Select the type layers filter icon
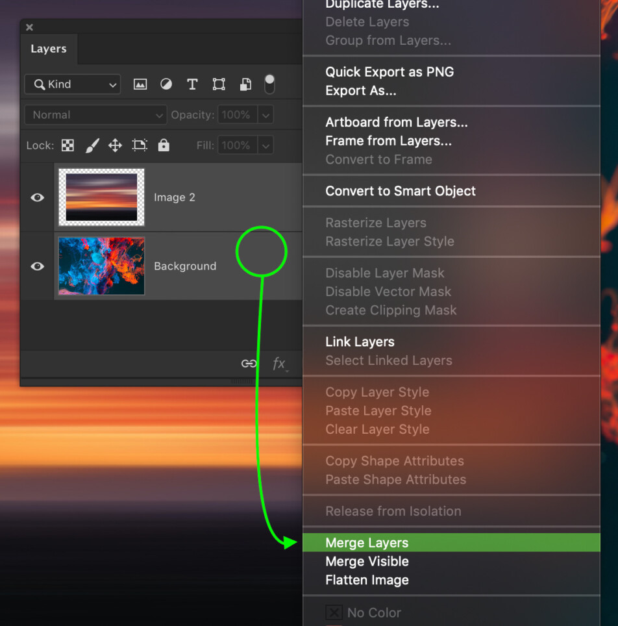 pos(192,84)
